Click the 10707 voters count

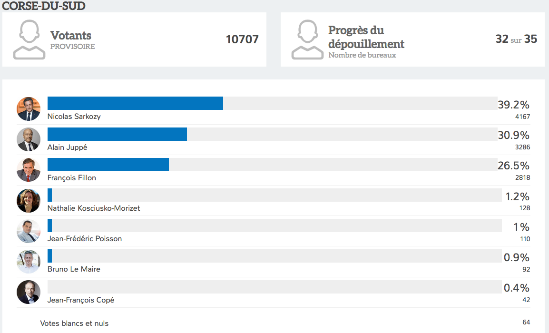point(242,39)
